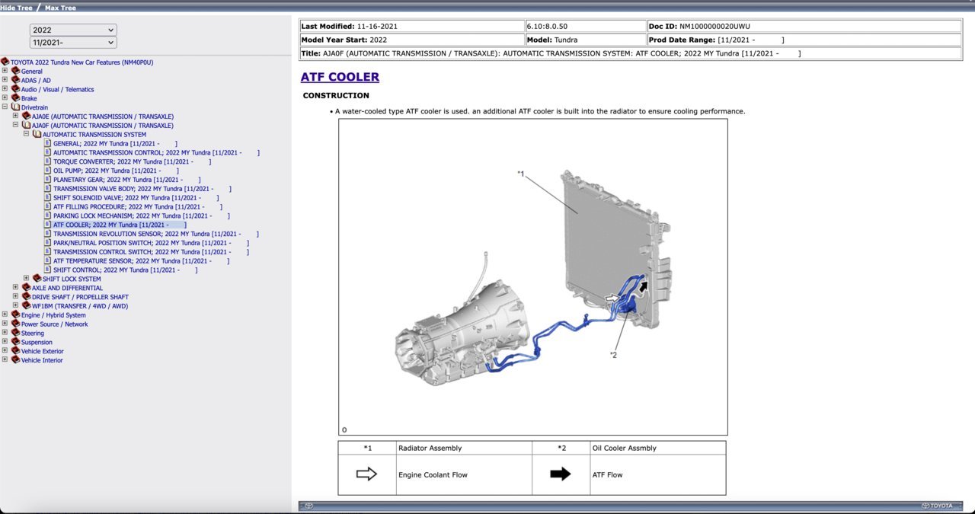Select TOYOTA 2022 Tundra New Car Features root

[82, 62]
